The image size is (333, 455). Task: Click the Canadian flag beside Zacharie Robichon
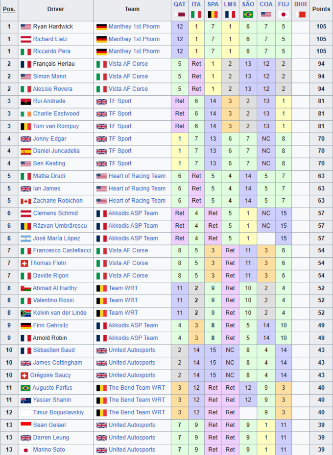pyautogui.click(x=25, y=201)
